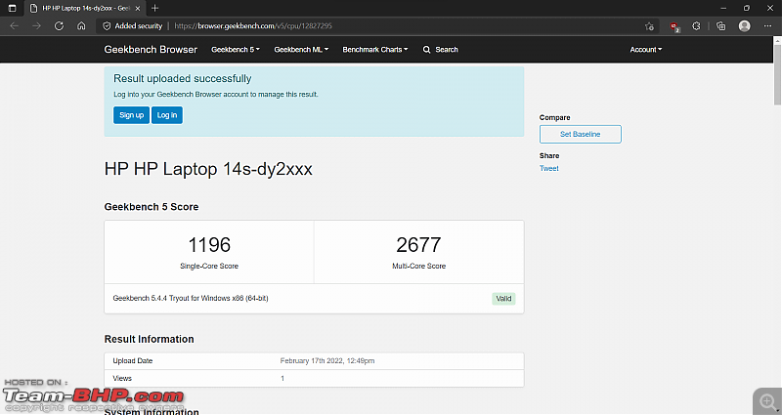The image size is (782, 415).
Task: Click the browser Back arrow
Action: tap(14, 26)
